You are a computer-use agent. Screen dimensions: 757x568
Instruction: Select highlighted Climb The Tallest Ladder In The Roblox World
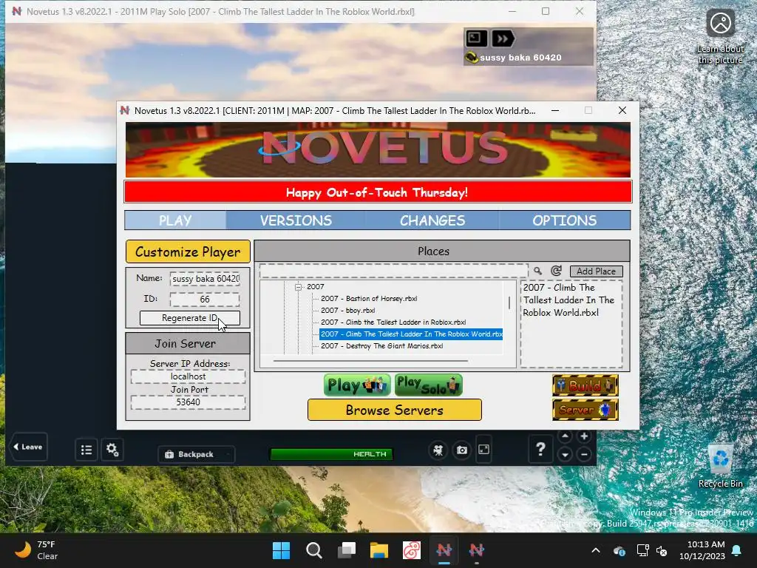(x=411, y=334)
